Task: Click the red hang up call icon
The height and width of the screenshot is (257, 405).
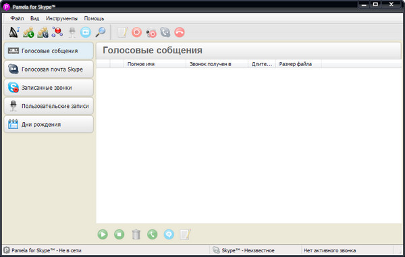Action: [x=180, y=32]
